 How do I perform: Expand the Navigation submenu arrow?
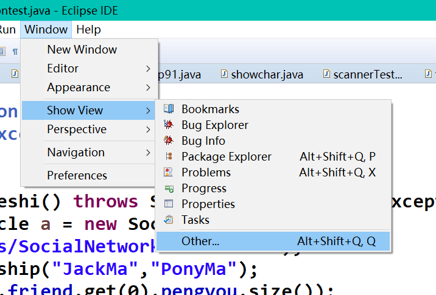coord(148,153)
